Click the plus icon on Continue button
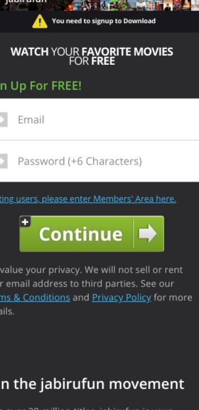The image size is (199, 410). (25, 222)
